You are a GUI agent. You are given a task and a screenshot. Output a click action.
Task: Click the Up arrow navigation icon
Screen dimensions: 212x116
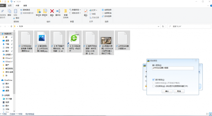pos(11,26)
